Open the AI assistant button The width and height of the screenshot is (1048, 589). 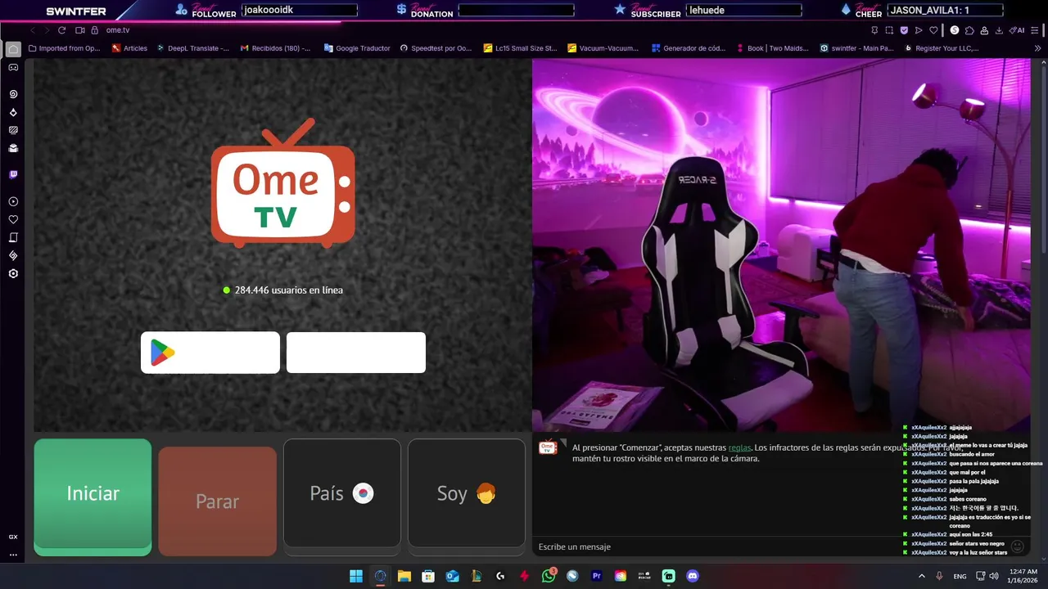1016,30
